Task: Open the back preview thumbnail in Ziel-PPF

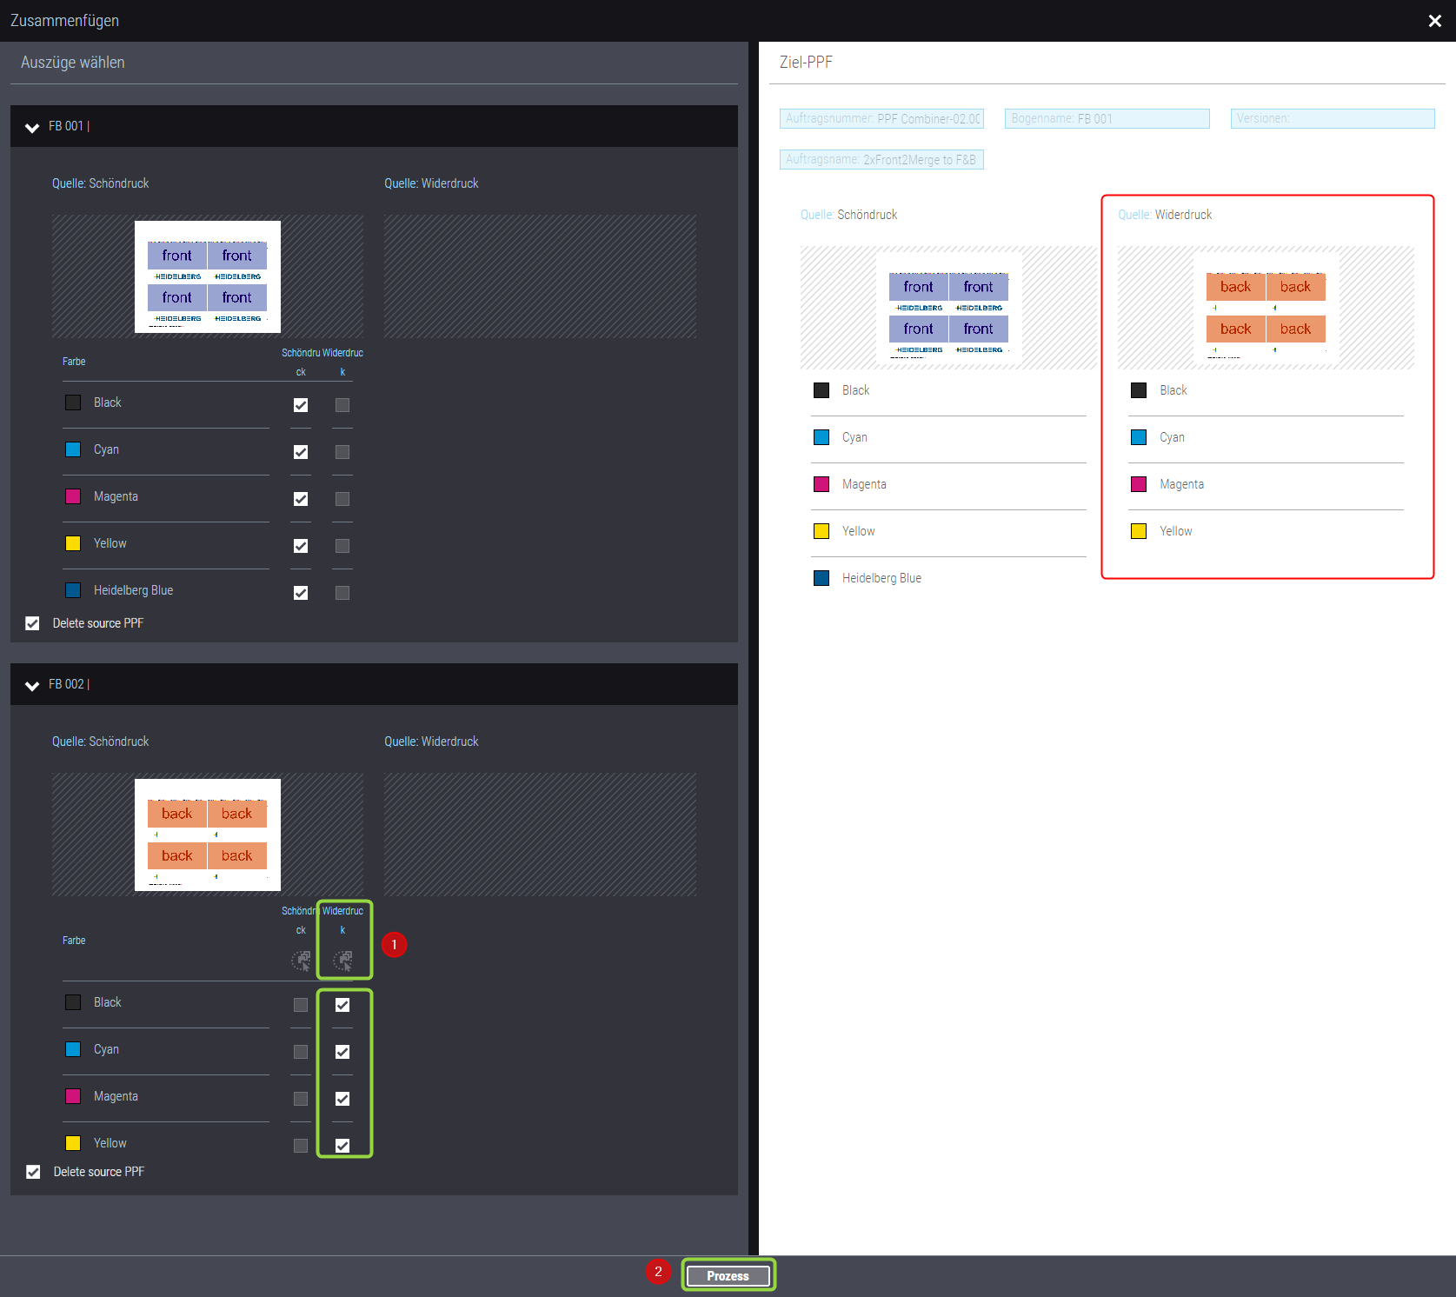Action: pyautogui.click(x=1266, y=308)
